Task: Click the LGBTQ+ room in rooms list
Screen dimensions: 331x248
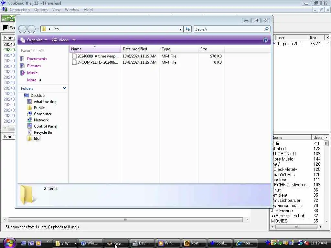Action: pos(284,154)
